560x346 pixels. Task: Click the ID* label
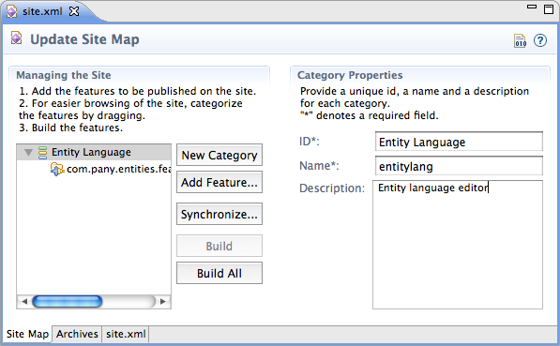(310, 142)
